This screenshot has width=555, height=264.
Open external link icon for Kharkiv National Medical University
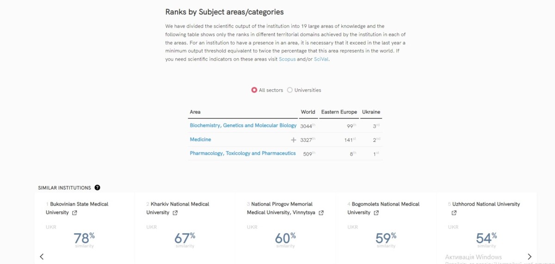[175, 213]
